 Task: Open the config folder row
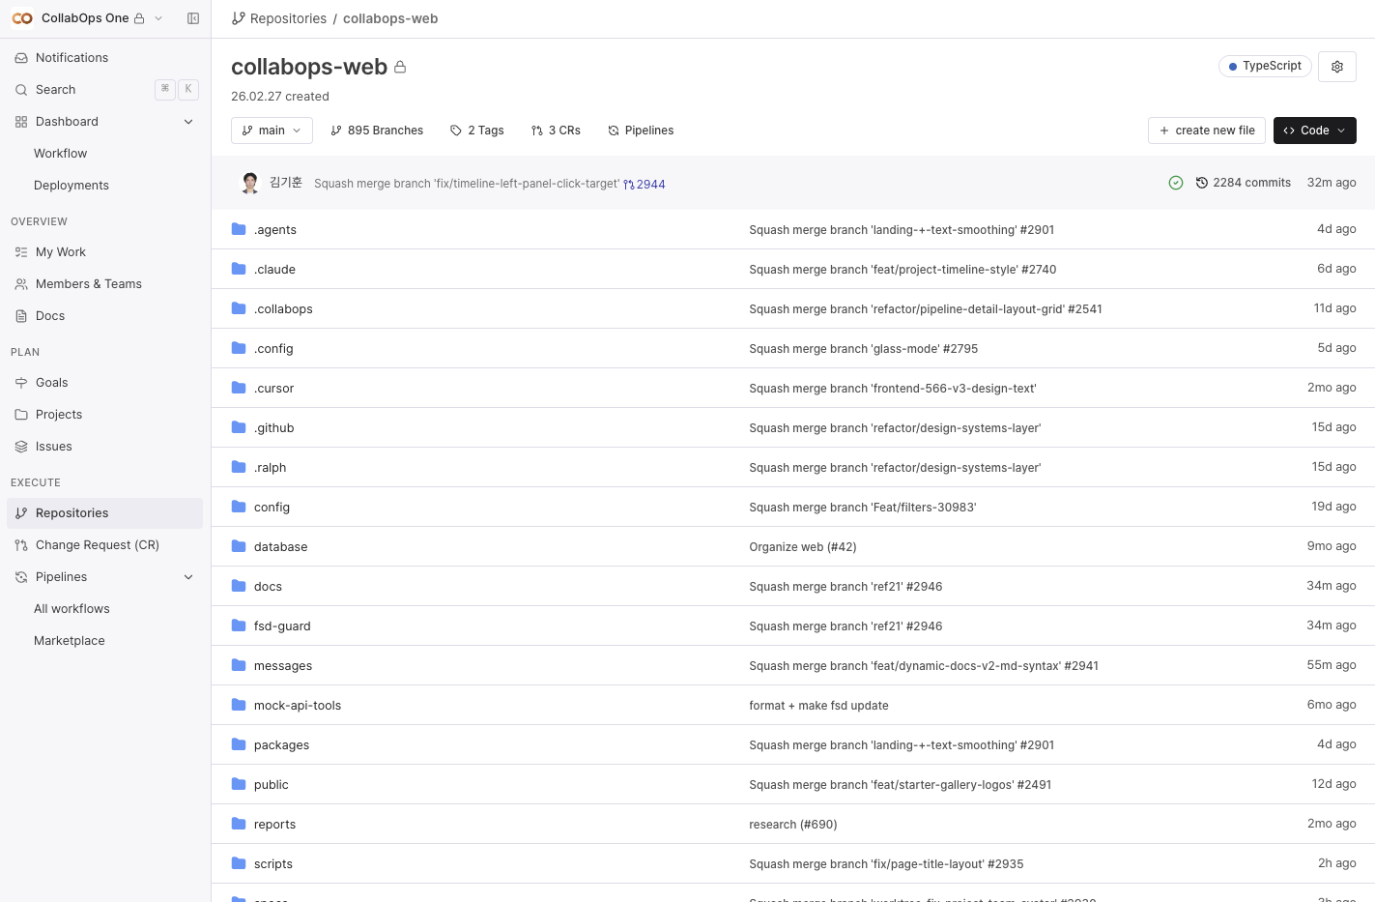pos(792,507)
